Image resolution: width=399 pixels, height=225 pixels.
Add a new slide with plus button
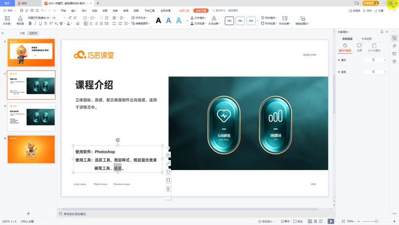coord(28,214)
